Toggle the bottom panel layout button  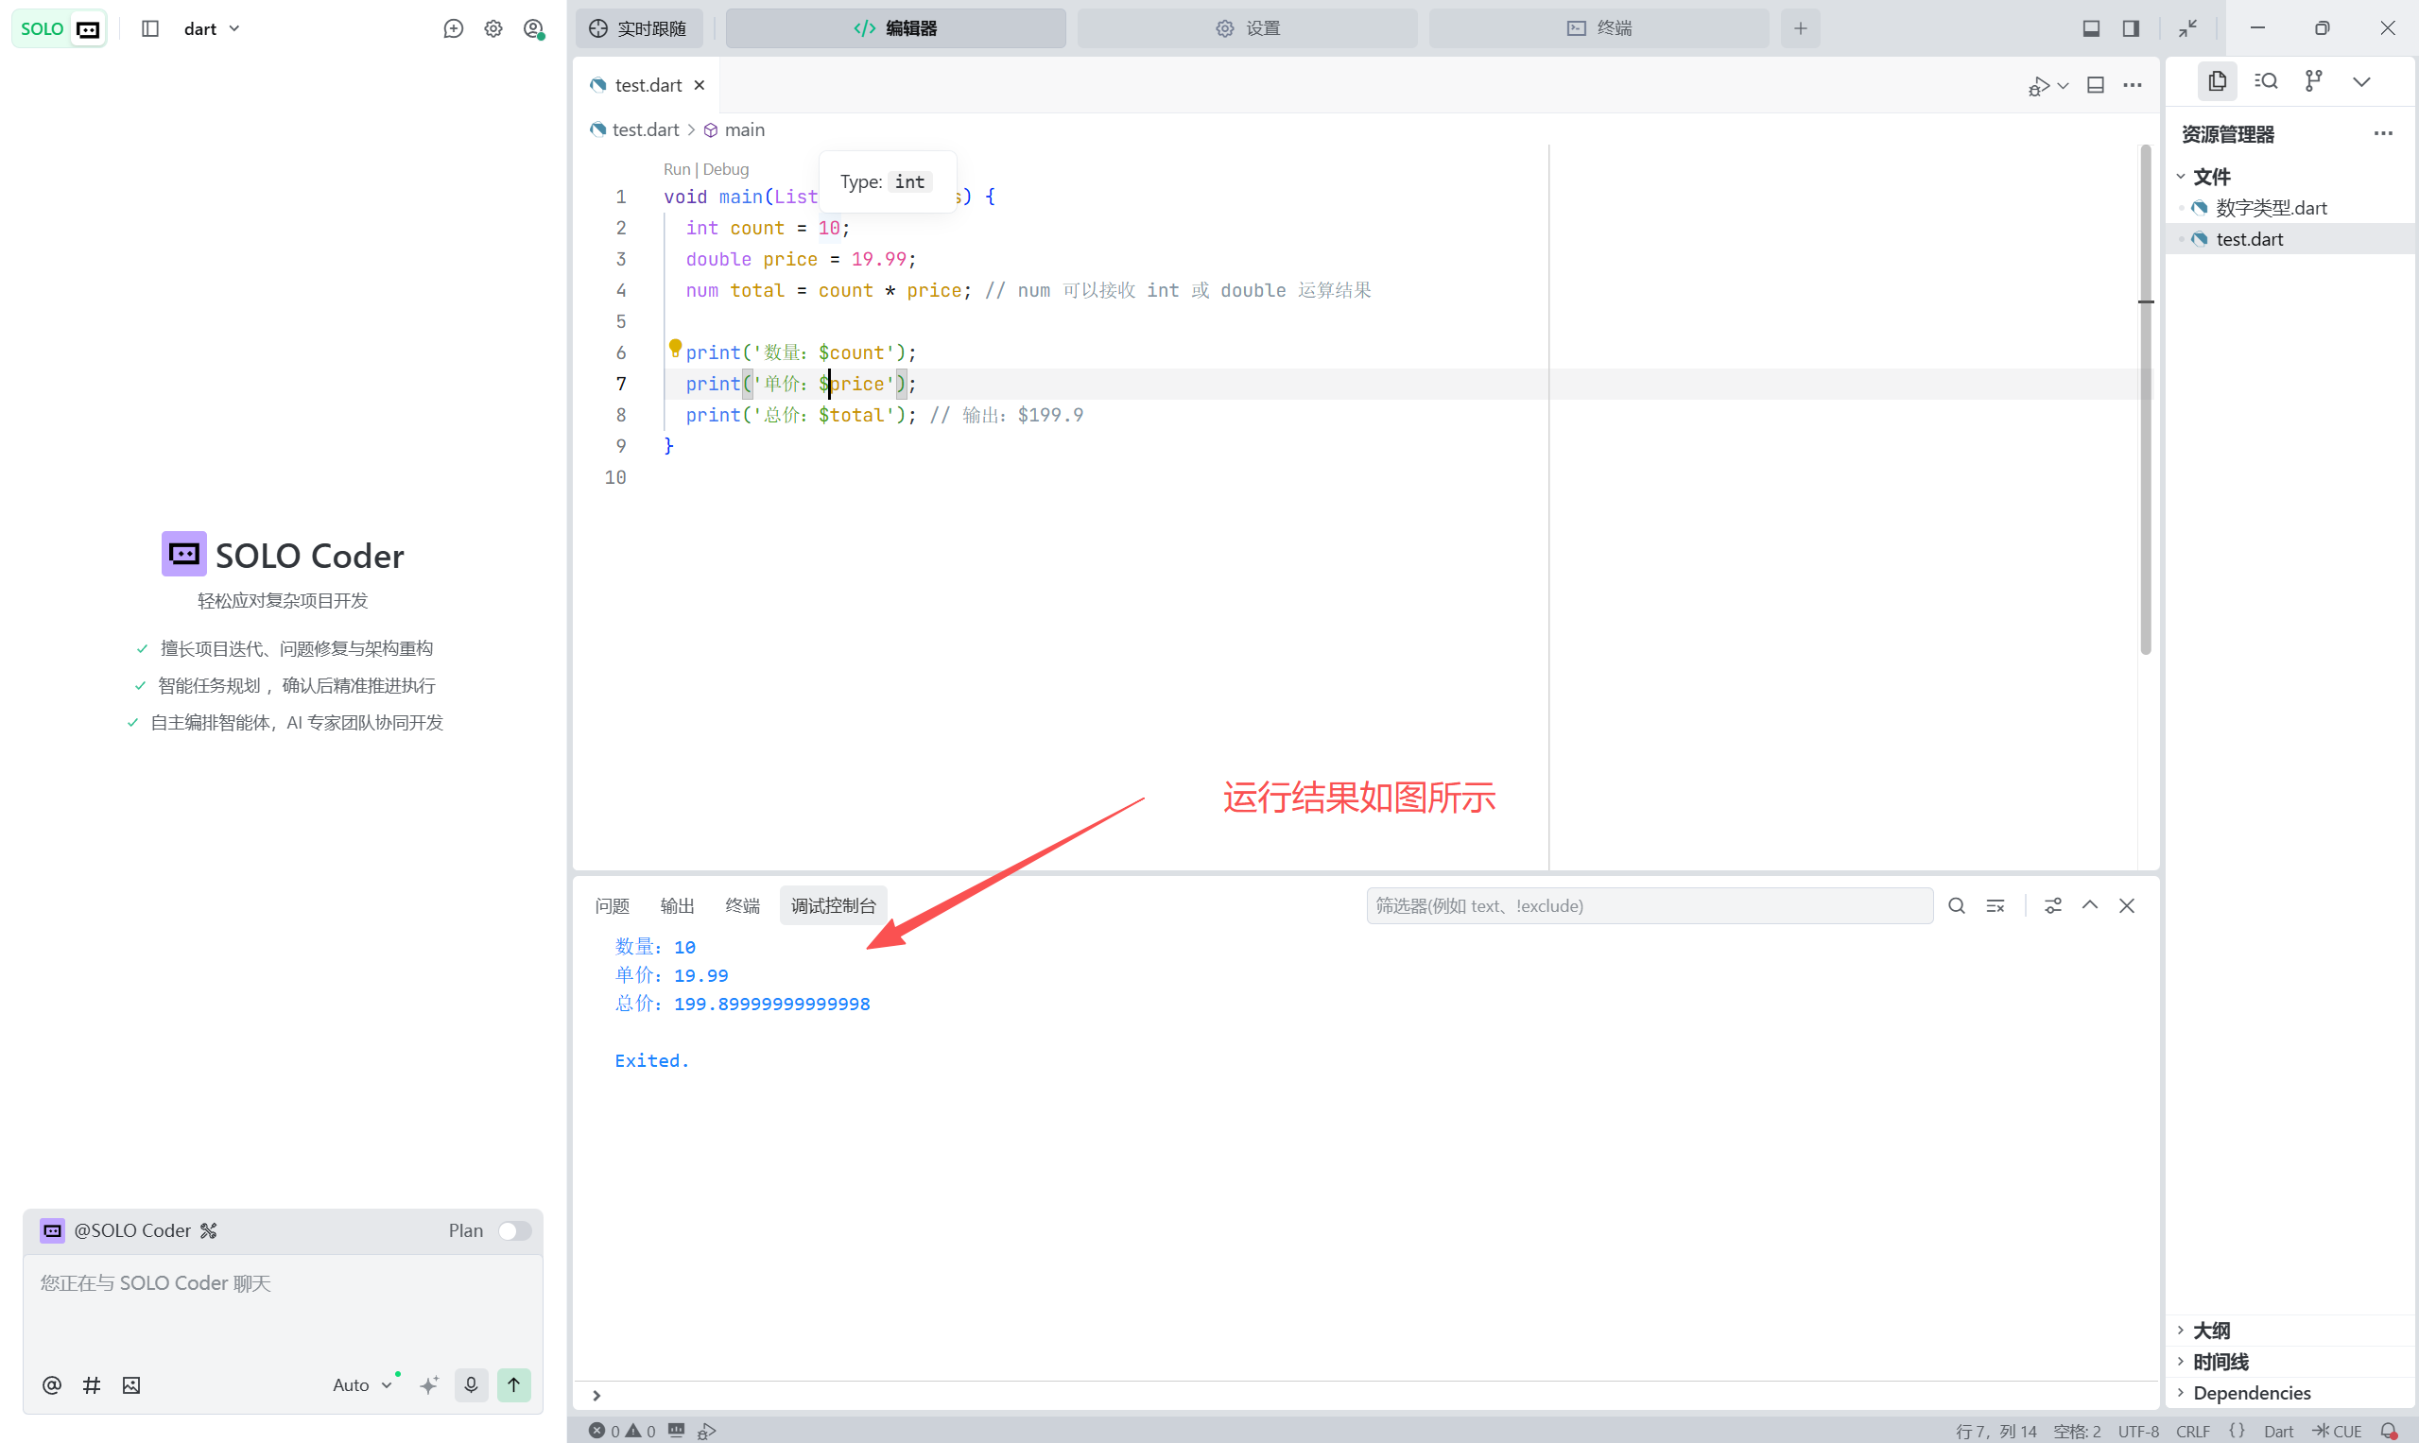coord(2090,28)
